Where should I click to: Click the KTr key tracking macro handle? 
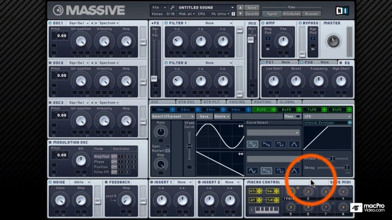tap(259, 191)
